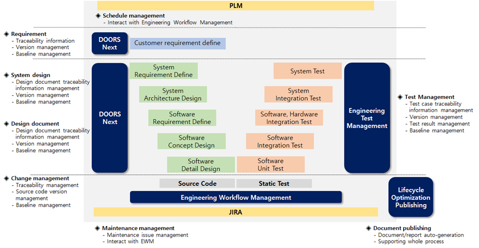Select the Schedule management heading
479x248 pixels.
click(x=134, y=15)
